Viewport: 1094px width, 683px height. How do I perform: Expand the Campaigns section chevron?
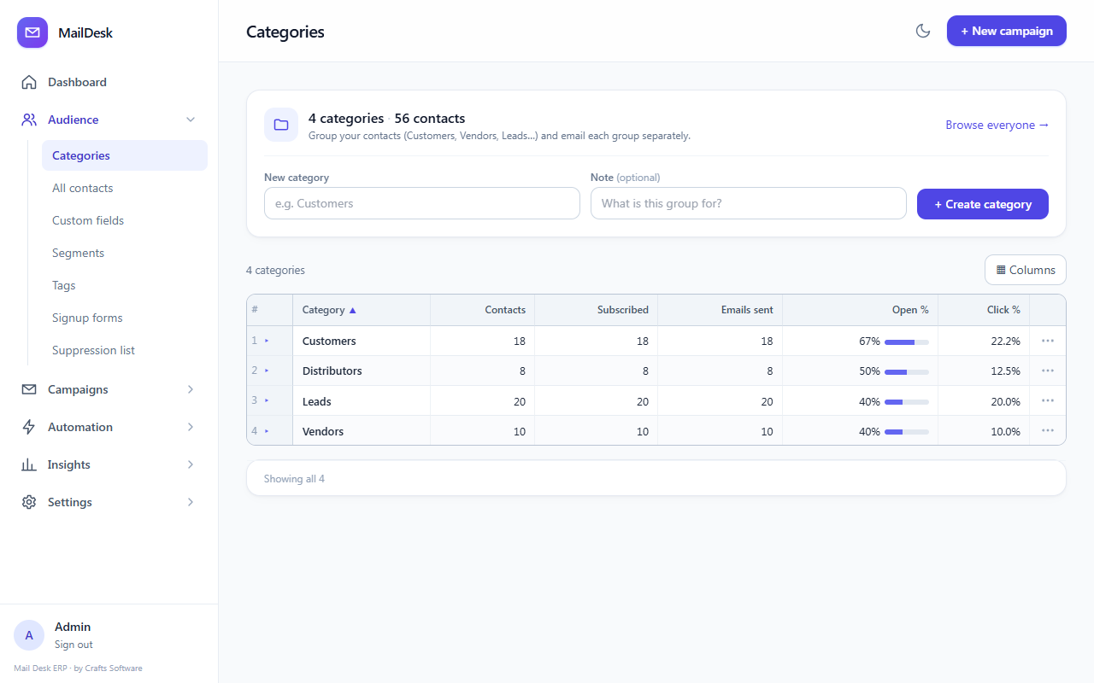pyautogui.click(x=191, y=389)
